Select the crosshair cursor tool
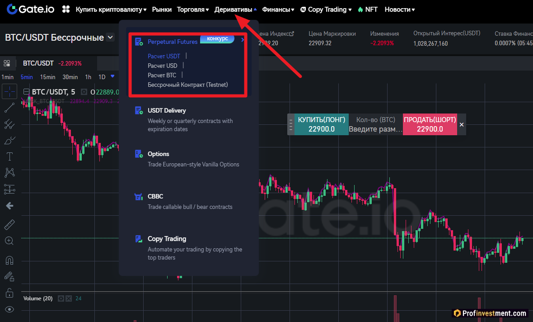Screen dimensions: 533x322 (x=9, y=92)
